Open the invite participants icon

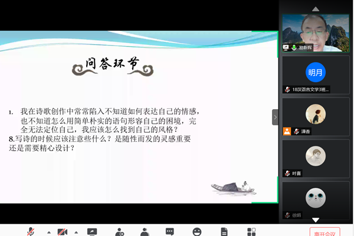[x=120, y=231]
